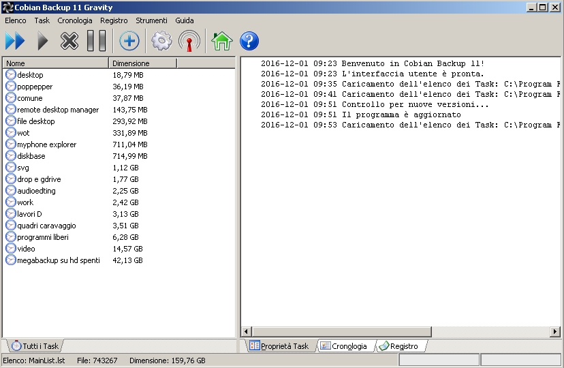Click the clock icon beside poppepper task
This screenshot has height=368, width=564.
(x=11, y=87)
